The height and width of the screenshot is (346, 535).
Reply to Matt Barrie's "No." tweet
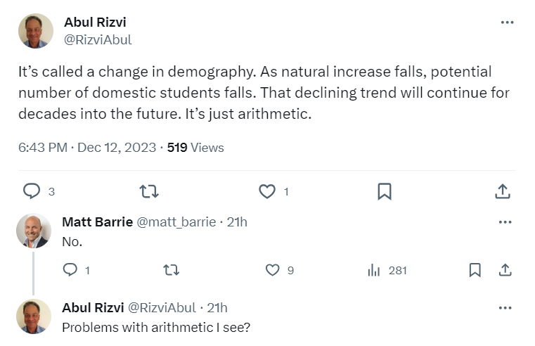pos(70,270)
